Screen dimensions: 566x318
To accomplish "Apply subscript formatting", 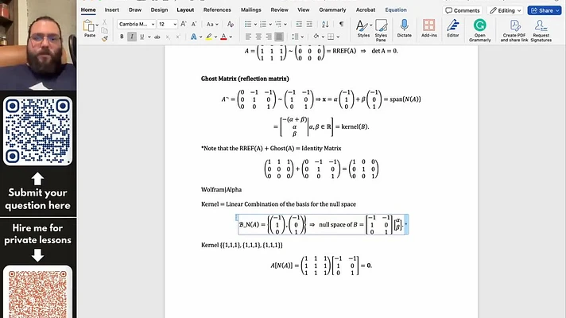I will coord(168,37).
